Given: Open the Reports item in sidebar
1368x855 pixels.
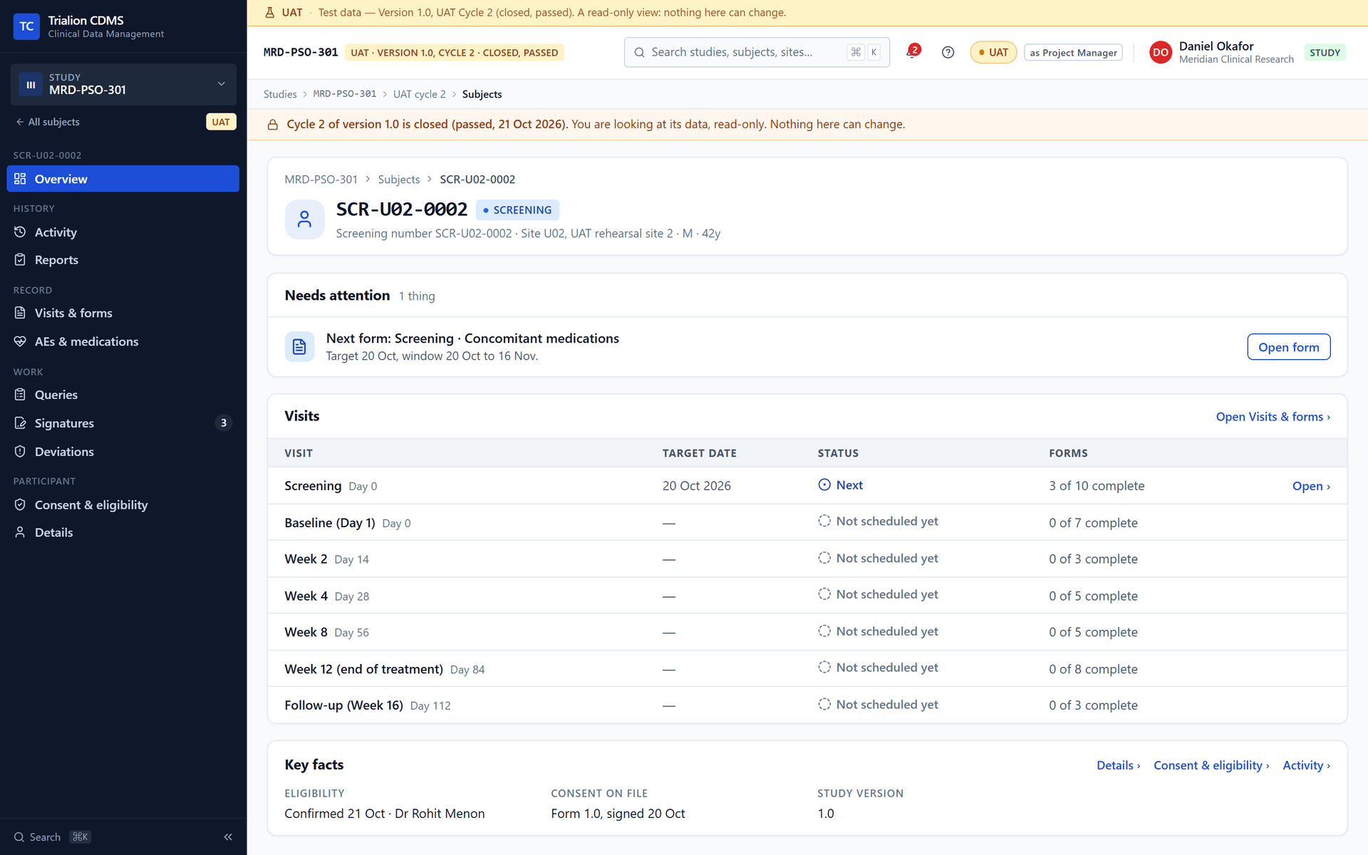Looking at the screenshot, I should (123, 260).
